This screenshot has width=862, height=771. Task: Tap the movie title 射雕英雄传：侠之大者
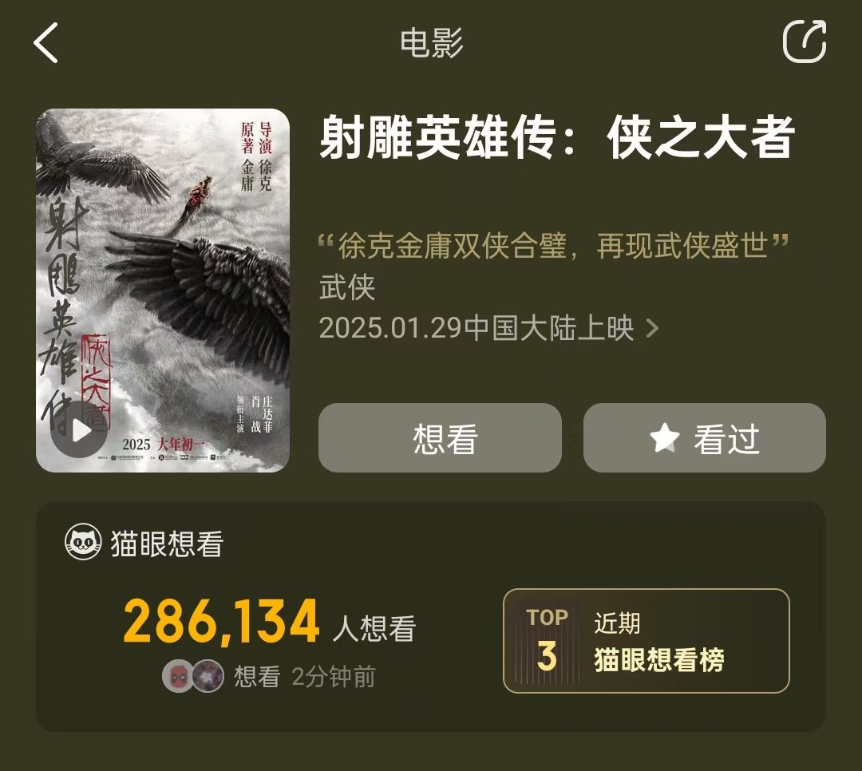[557, 137]
